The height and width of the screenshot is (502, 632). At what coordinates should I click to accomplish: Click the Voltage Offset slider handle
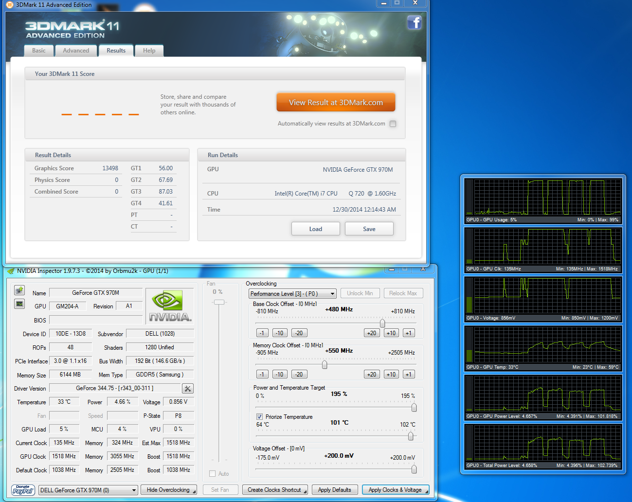(414, 469)
